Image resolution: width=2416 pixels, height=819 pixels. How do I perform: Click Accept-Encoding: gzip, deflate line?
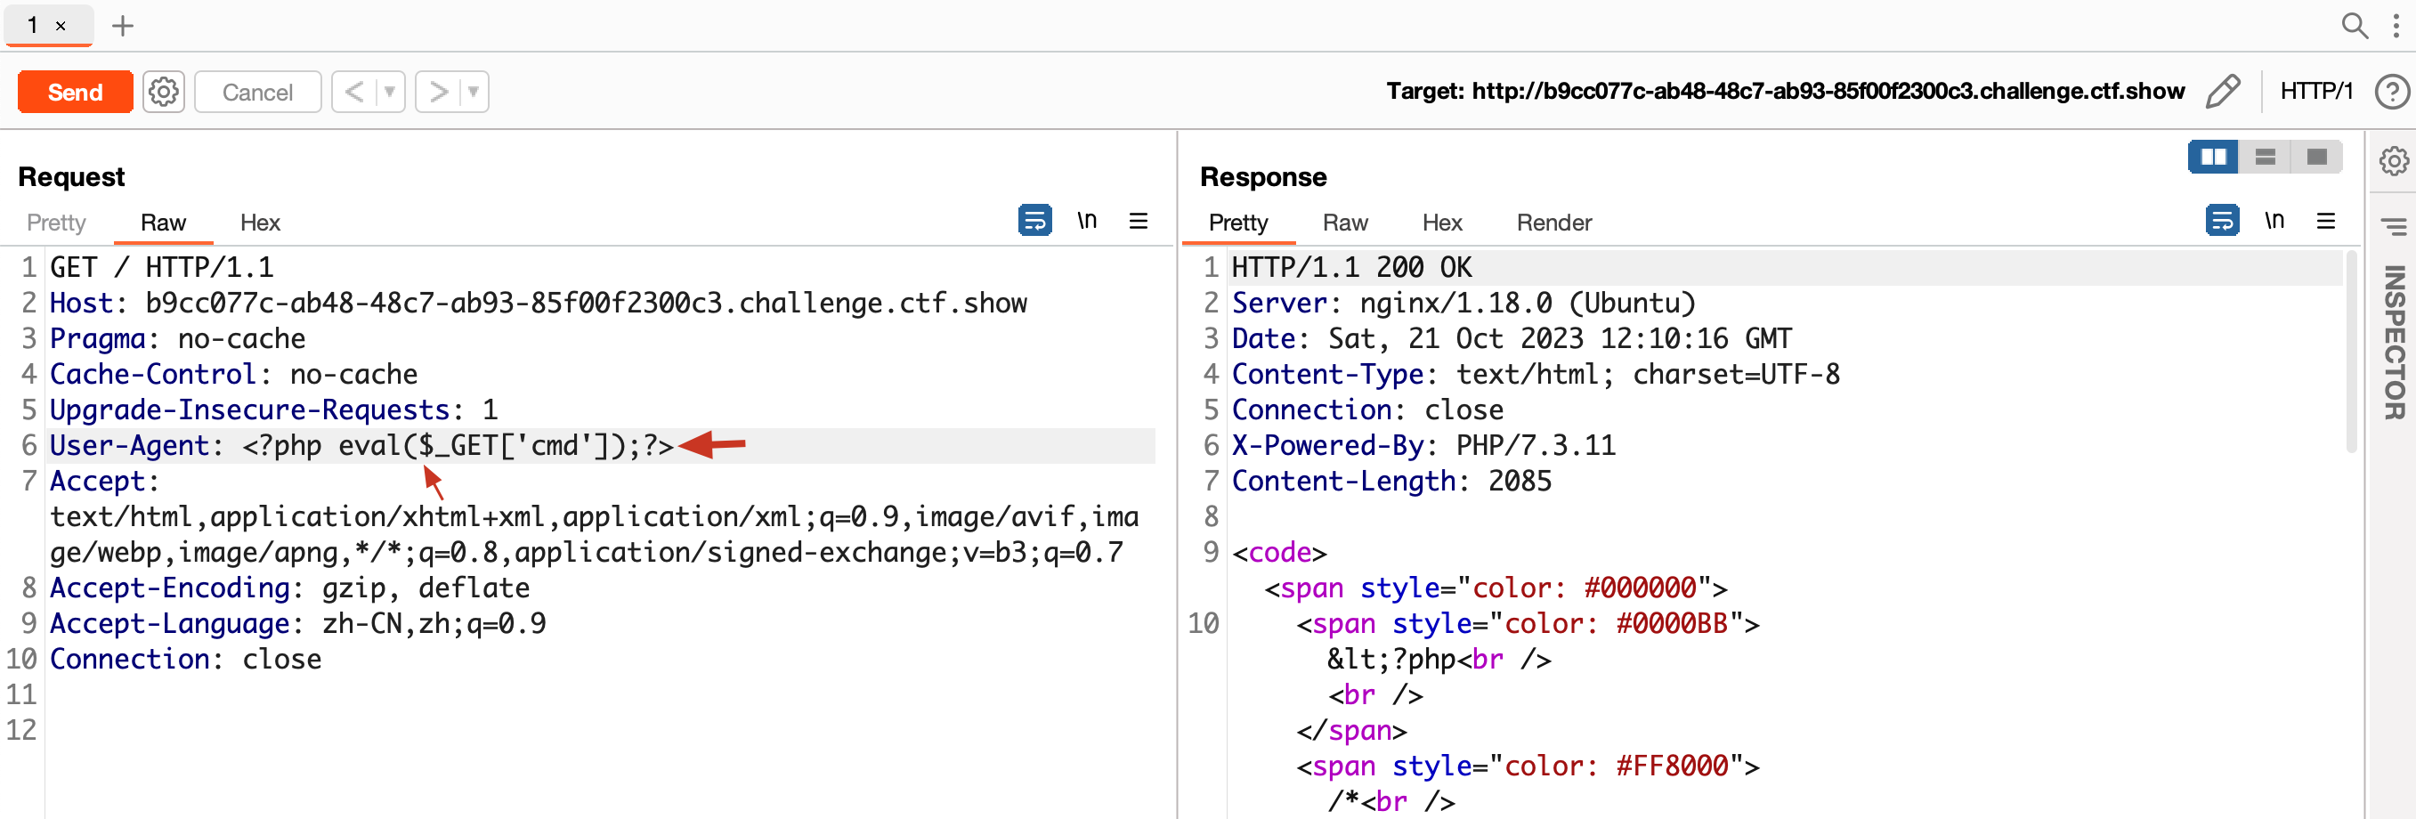coord(290,588)
